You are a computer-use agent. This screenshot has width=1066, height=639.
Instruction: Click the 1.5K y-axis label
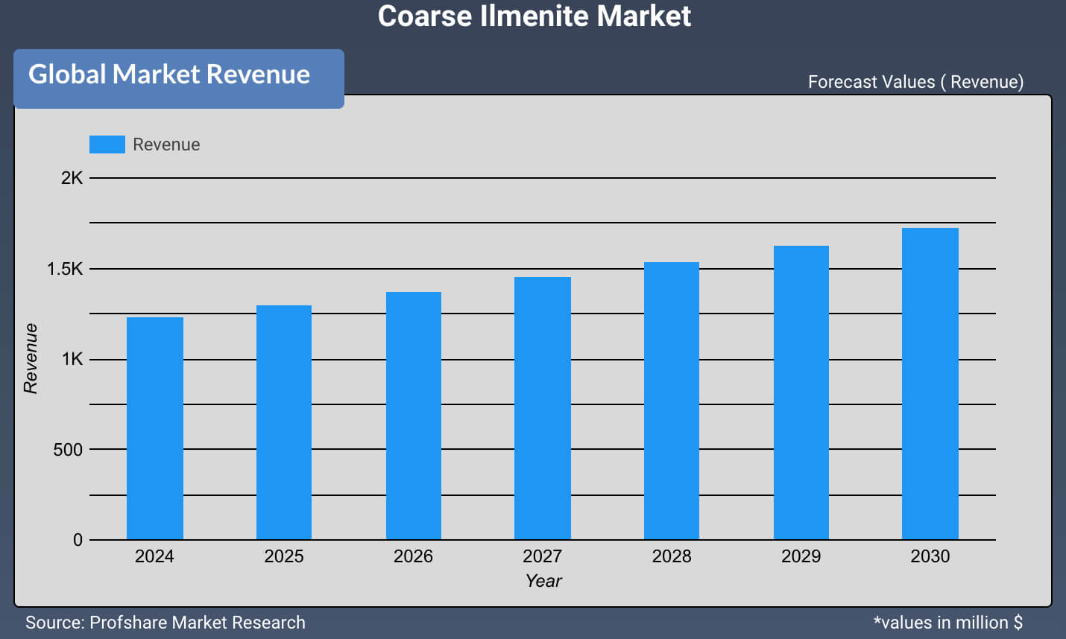coord(66,269)
